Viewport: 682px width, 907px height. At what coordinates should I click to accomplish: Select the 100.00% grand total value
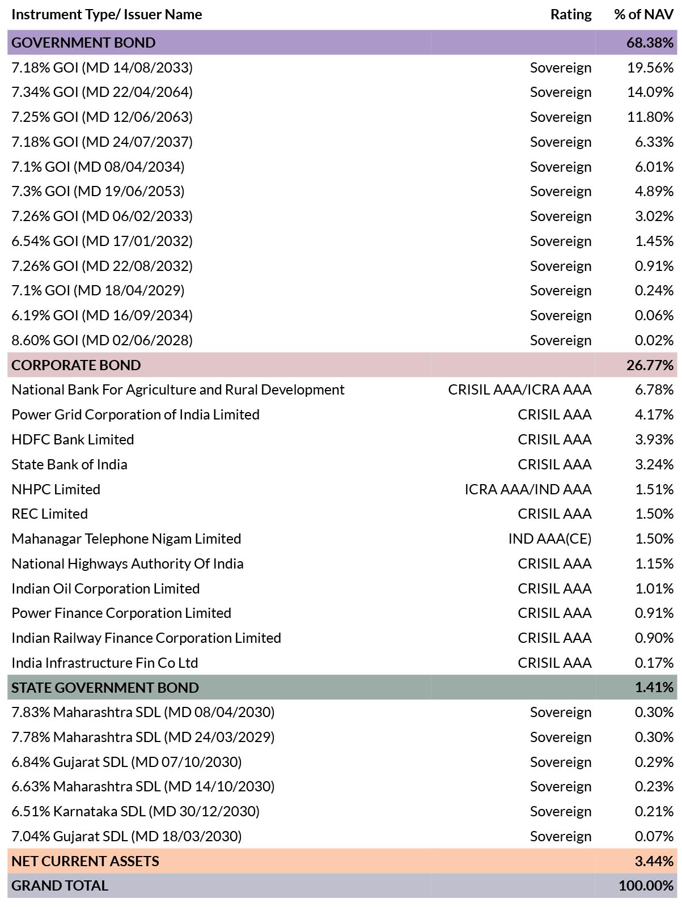[646, 885]
